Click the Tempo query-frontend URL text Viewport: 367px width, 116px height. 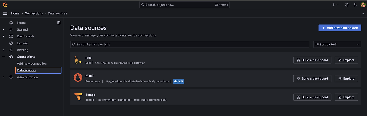[132, 100]
